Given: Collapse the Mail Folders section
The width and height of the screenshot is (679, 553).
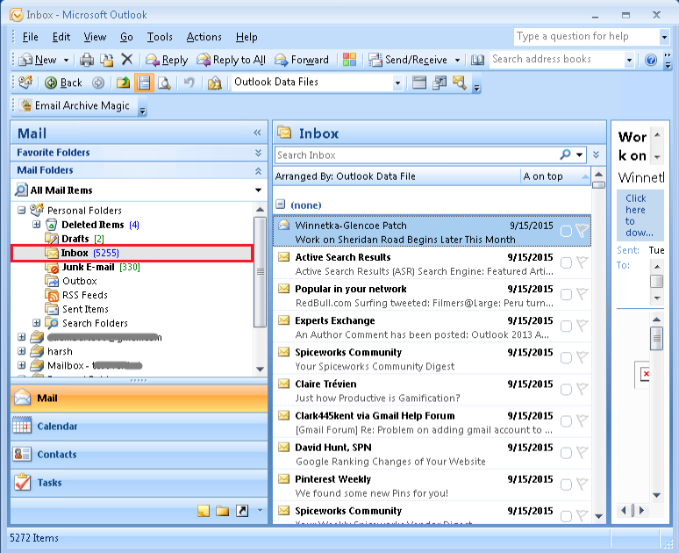Looking at the screenshot, I should [x=258, y=171].
